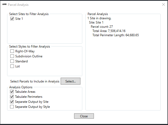
Task: Toggle the Tabulate Areas option
Action: click(12, 92)
